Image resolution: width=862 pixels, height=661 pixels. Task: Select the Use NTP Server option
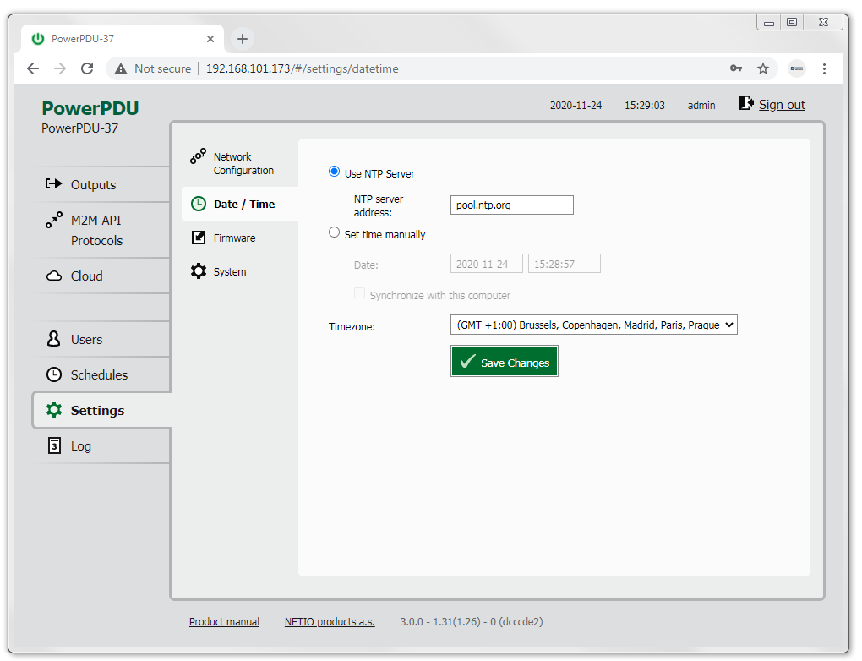[x=335, y=172]
